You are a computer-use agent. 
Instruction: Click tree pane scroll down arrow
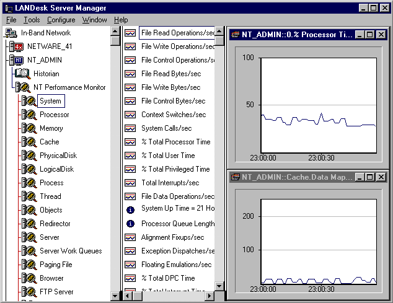(x=115, y=296)
